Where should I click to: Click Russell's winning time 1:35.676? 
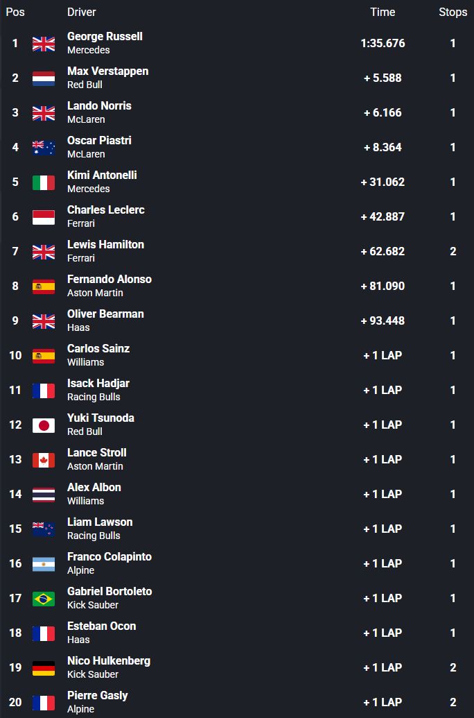(x=383, y=43)
